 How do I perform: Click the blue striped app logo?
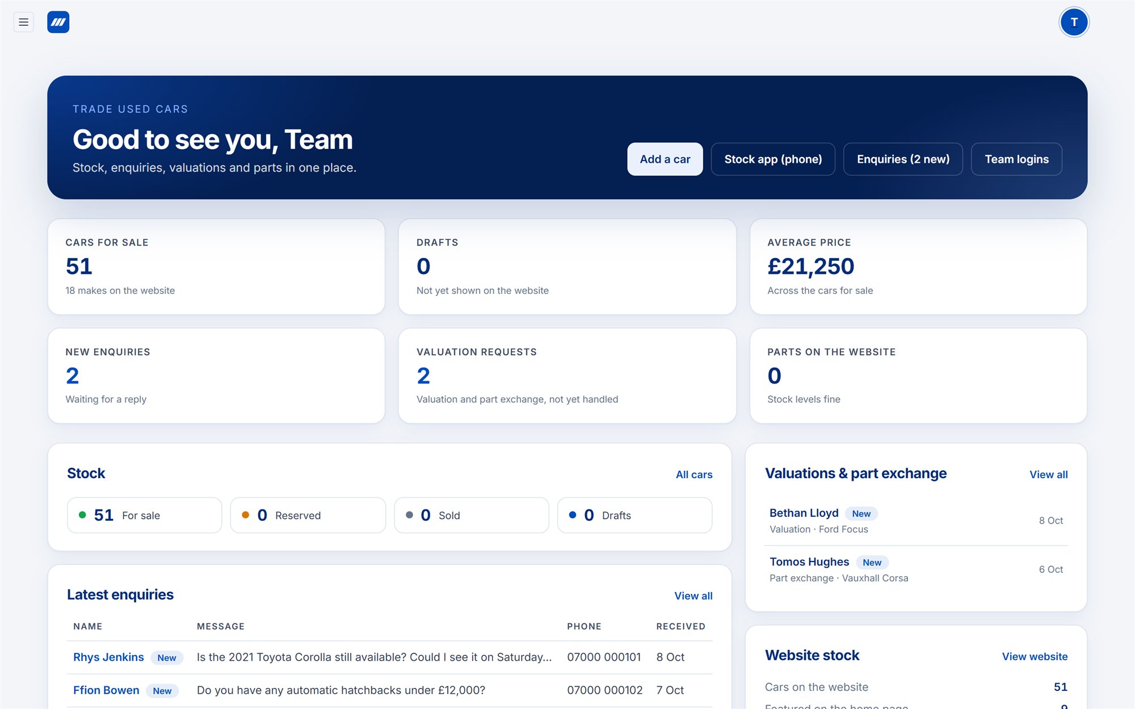58,22
